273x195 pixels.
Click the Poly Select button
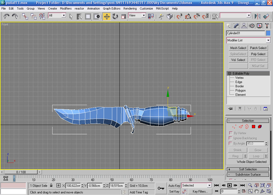pos(258,54)
